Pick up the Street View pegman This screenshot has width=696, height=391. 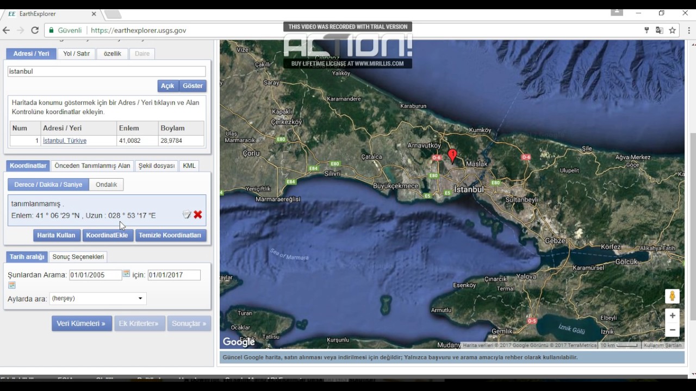[673, 297]
